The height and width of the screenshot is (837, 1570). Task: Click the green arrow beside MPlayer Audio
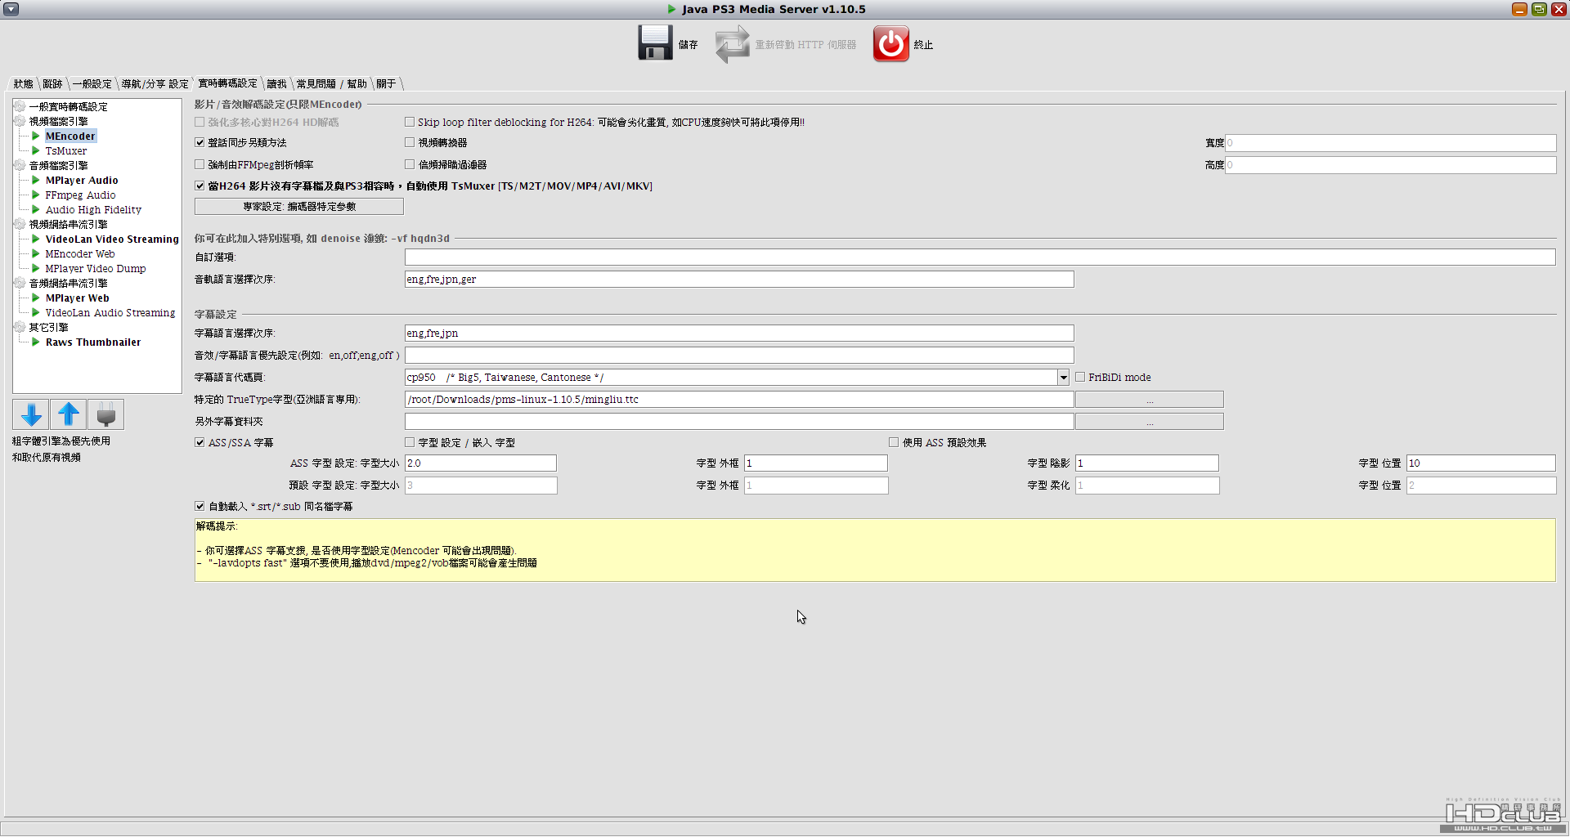[36, 180]
